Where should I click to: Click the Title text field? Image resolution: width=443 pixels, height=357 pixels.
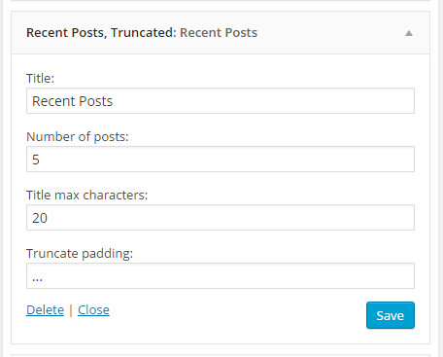(221, 101)
